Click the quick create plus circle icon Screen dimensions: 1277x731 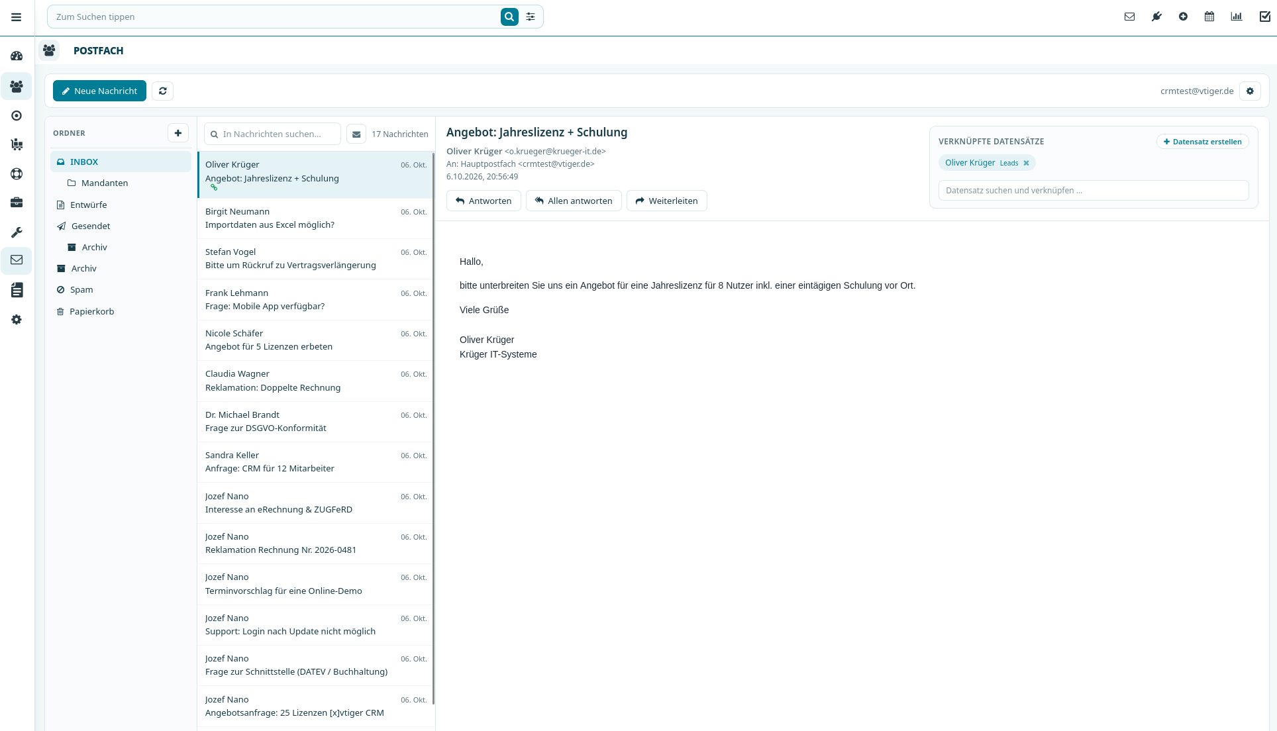click(1183, 17)
